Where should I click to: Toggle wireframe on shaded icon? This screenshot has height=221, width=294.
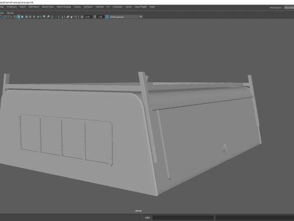pyautogui.click(x=26, y=17)
